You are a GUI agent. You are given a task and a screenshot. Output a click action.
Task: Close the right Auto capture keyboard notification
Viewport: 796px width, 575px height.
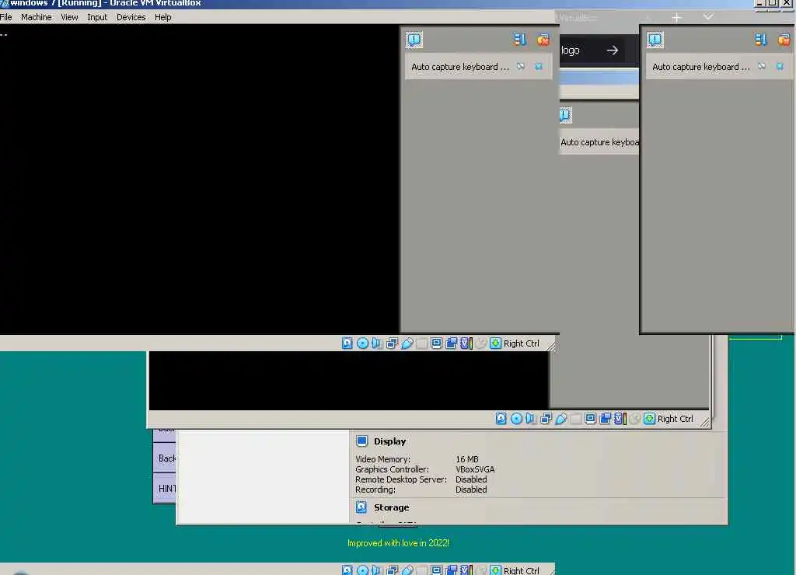[780, 67]
